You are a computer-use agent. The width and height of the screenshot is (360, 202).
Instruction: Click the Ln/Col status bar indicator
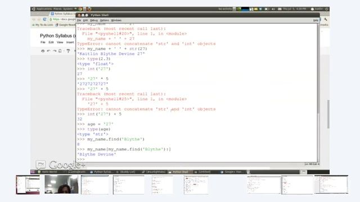click(312, 164)
